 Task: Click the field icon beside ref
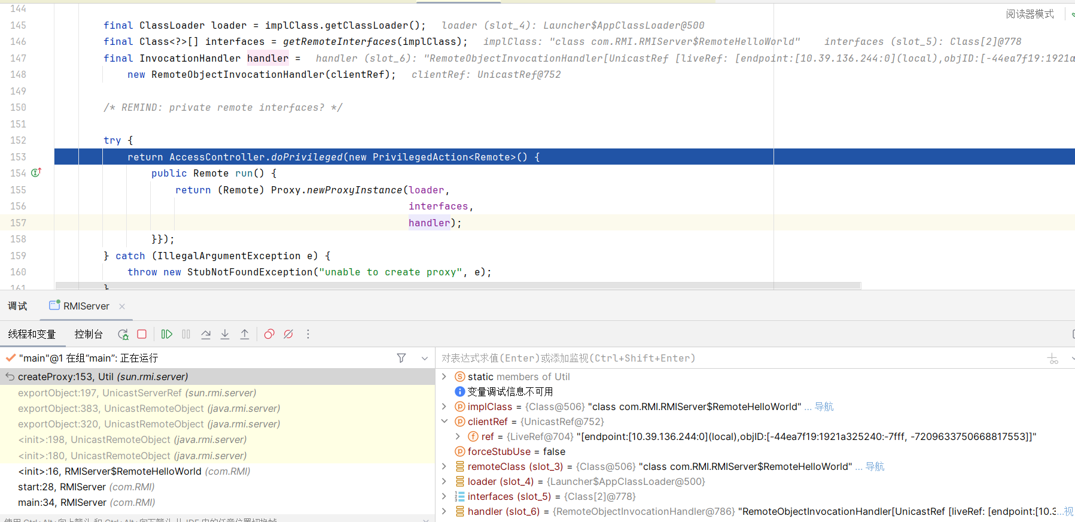pyautogui.click(x=473, y=436)
